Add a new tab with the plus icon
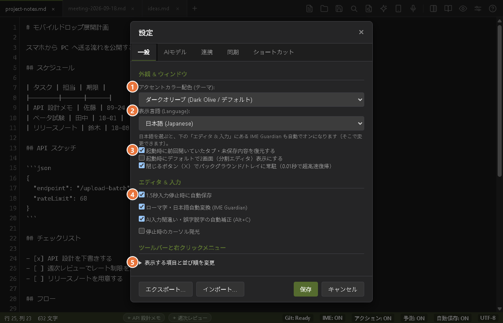Image resolution: width=503 pixels, height=323 pixels. (195, 9)
